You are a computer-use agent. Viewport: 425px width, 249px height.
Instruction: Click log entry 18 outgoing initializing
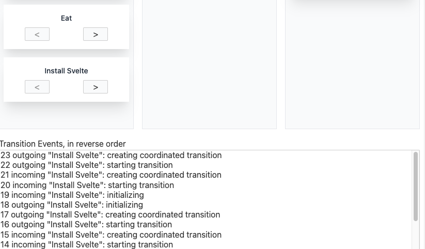(72, 205)
